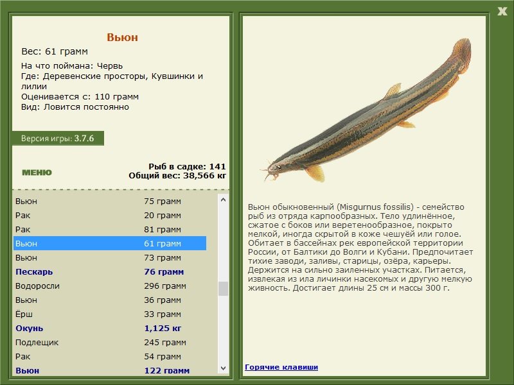Select the Подлещик 245 грамм row

pyautogui.click(x=110, y=342)
